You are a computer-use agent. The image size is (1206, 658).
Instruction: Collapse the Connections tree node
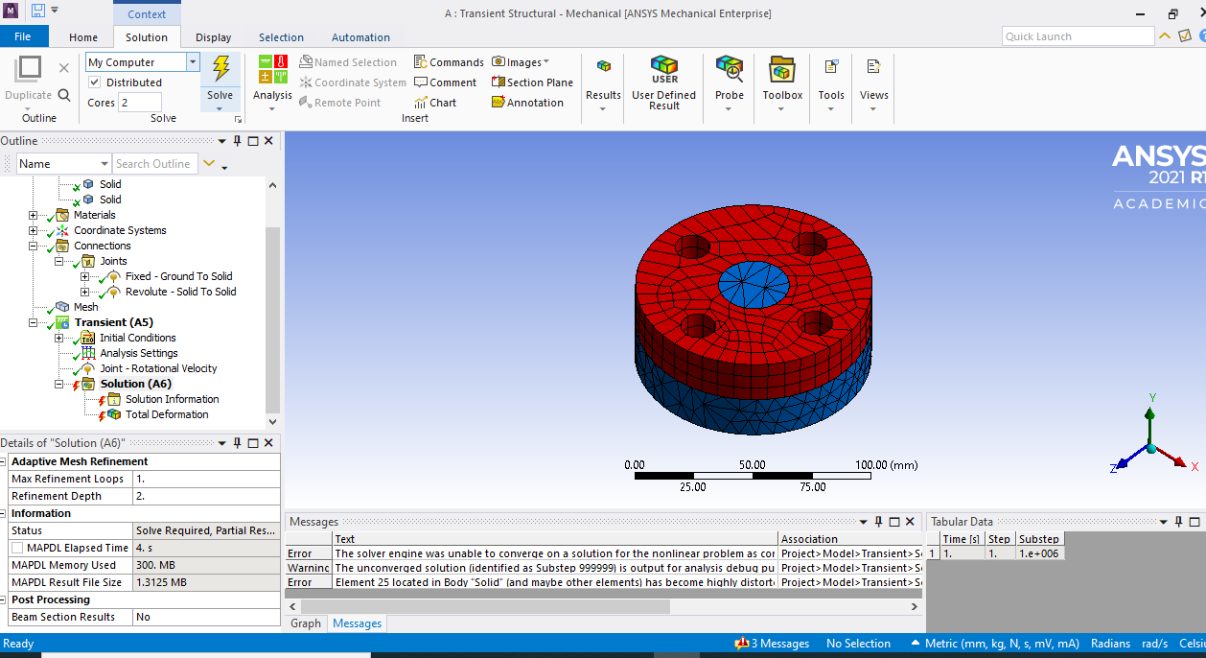click(34, 246)
